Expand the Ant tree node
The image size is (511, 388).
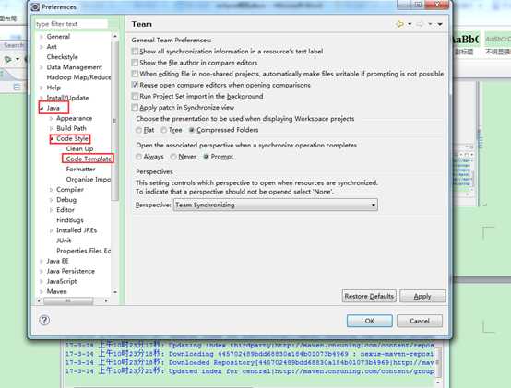click(42, 47)
